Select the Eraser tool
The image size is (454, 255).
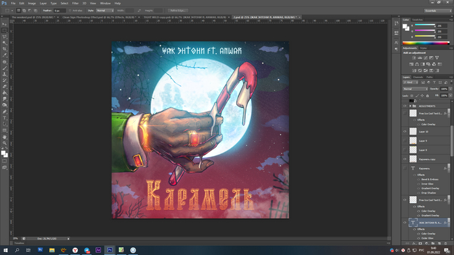click(5, 87)
